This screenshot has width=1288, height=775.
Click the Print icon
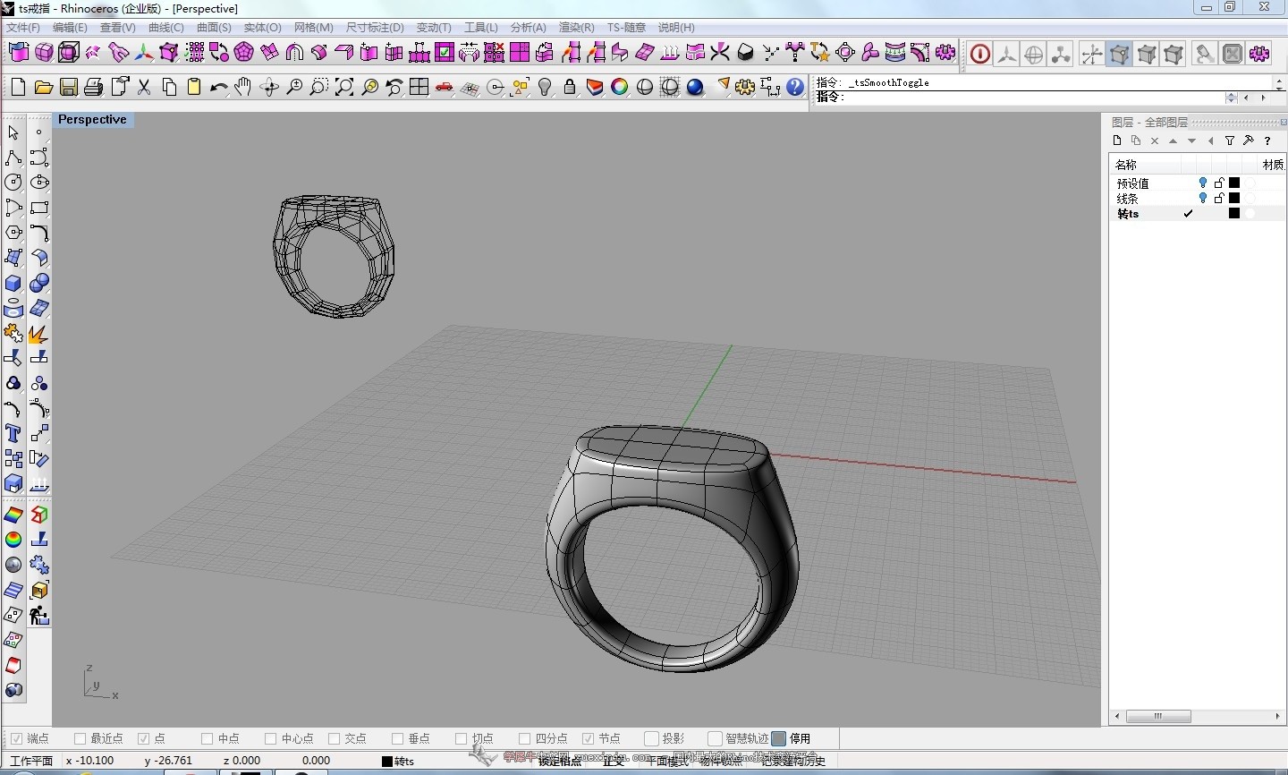93,87
